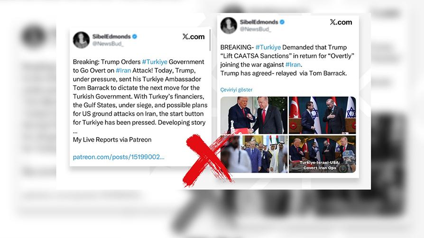Open photo with Israeli and Turkish flags
The image size is (424, 238).
point(323,115)
